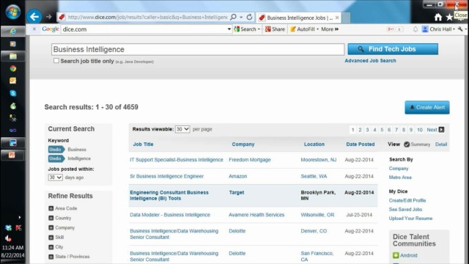Close the Google toolbar with its X
The height and width of the screenshot is (264, 469).
click(x=34, y=29)
